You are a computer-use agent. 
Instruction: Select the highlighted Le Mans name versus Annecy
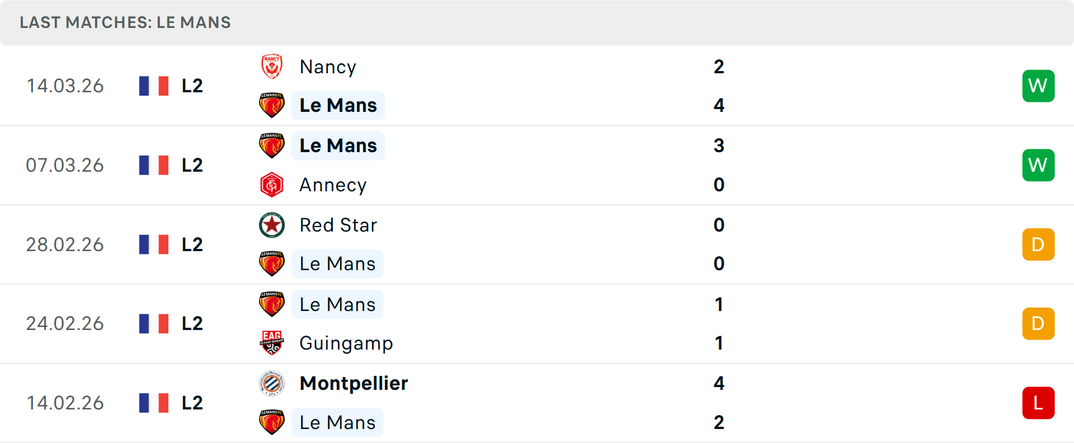pyautogui.click(x=338, y=145)
